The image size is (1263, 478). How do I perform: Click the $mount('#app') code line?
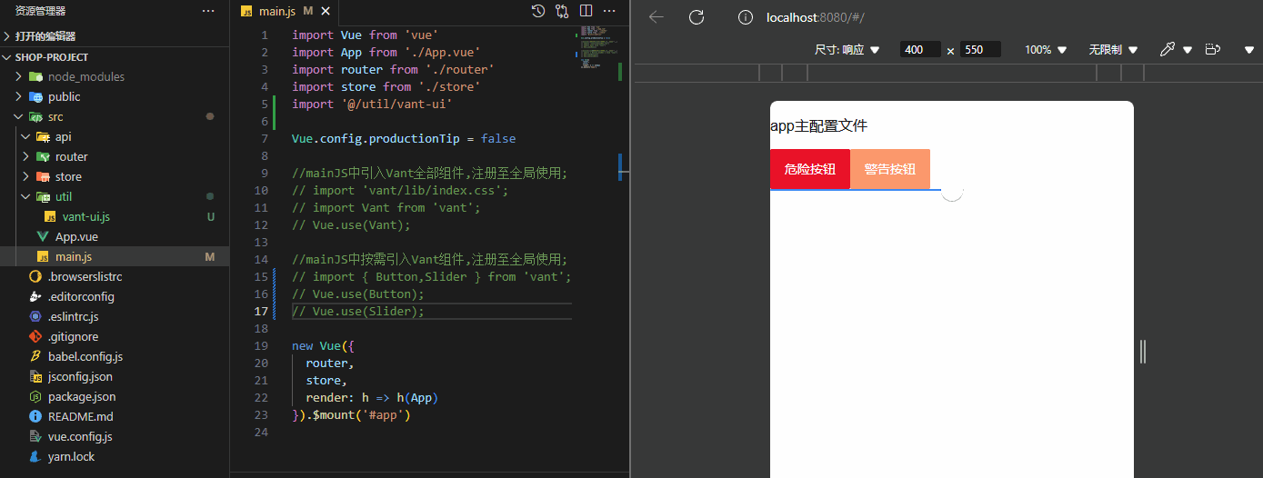[x=352, y=415]
